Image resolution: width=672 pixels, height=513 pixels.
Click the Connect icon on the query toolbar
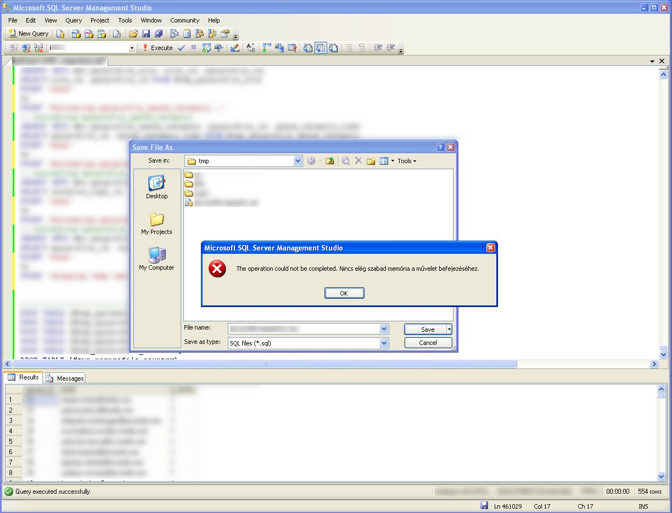(14, 48)
